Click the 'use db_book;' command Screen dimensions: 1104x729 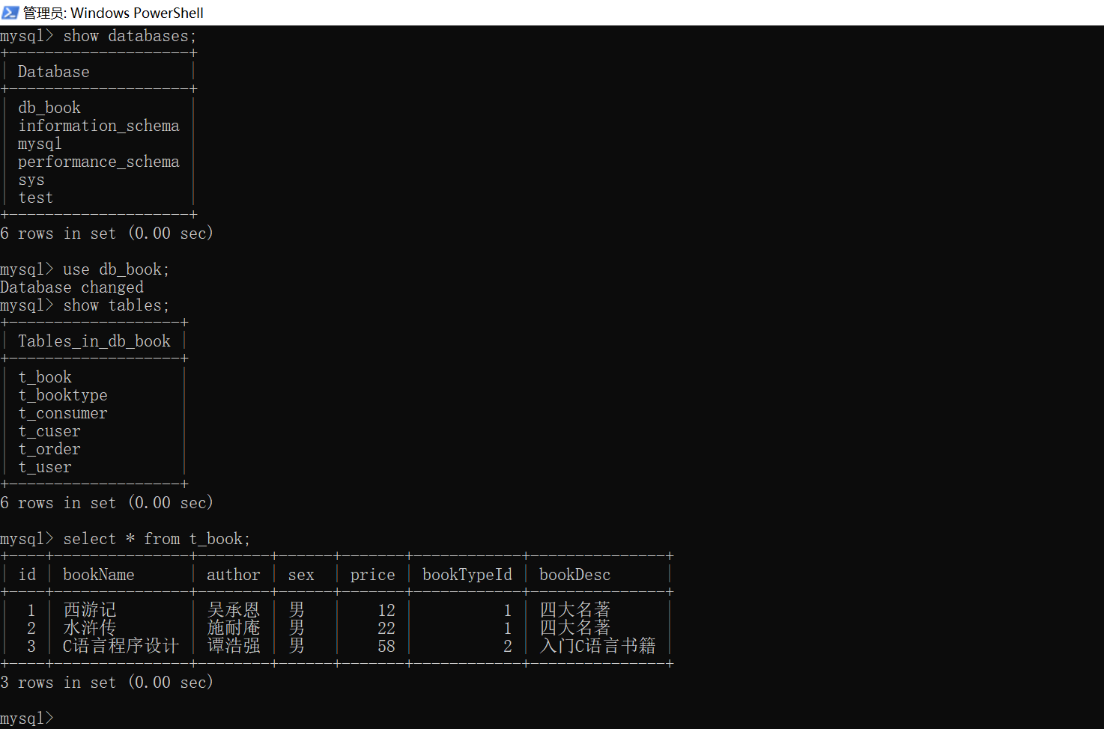pyautogui.click(x=116, y=269)
